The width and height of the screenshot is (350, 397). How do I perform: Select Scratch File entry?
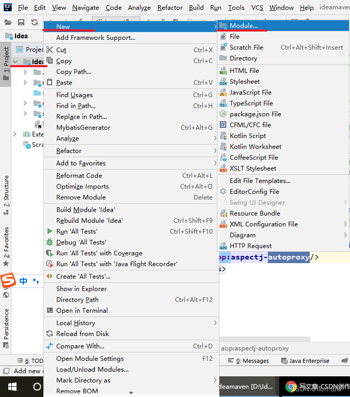click(283, 48)
